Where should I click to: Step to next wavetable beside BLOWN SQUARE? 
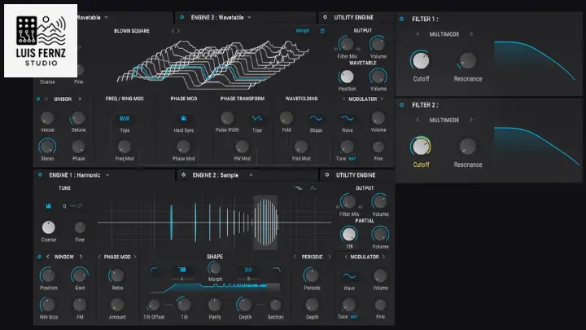click(x=178, y=31)
